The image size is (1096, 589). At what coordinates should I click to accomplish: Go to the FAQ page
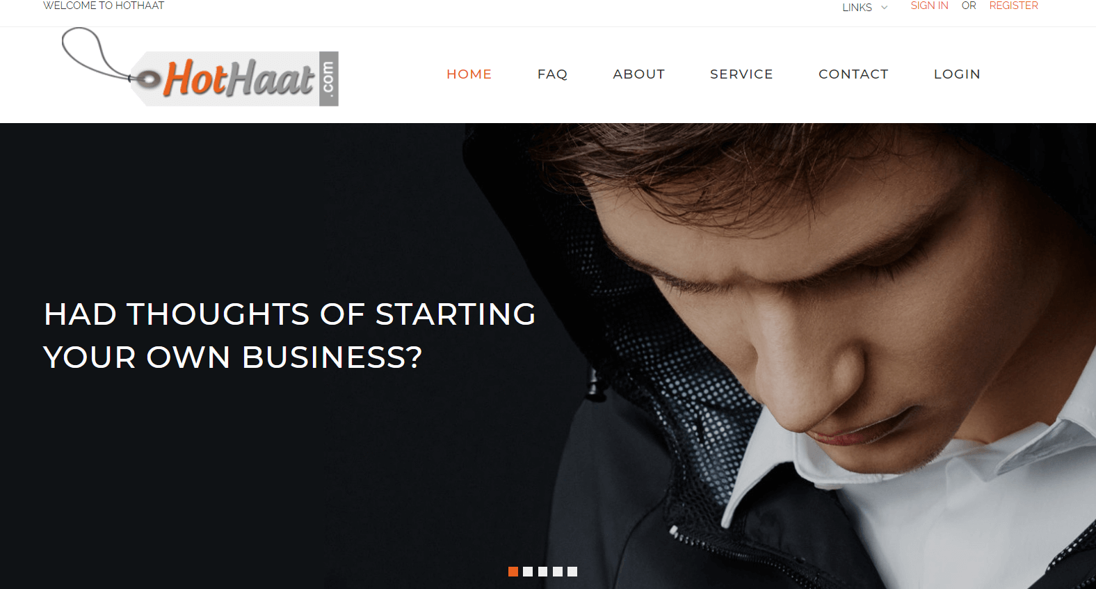pos(552,74)
